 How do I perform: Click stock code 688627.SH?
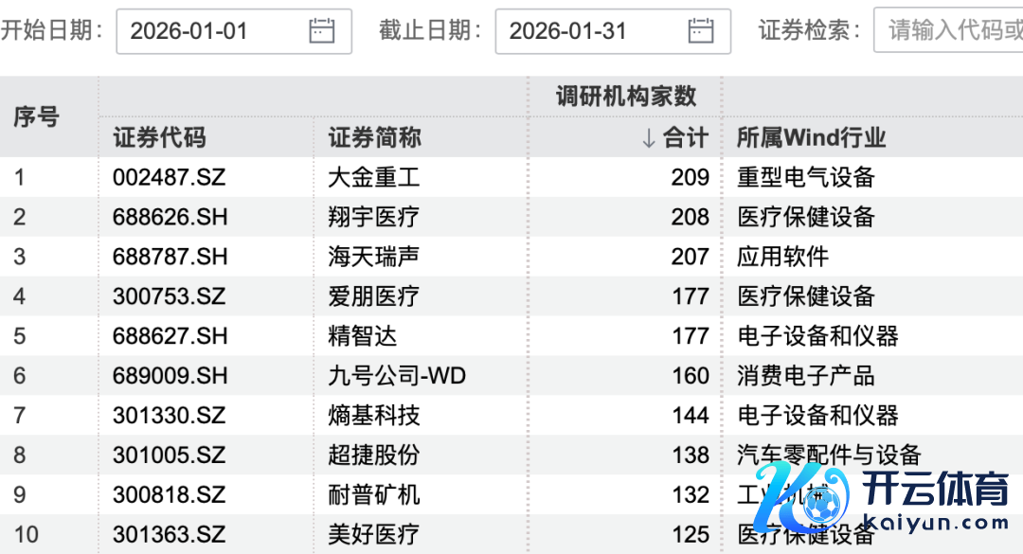pos(170,336)
